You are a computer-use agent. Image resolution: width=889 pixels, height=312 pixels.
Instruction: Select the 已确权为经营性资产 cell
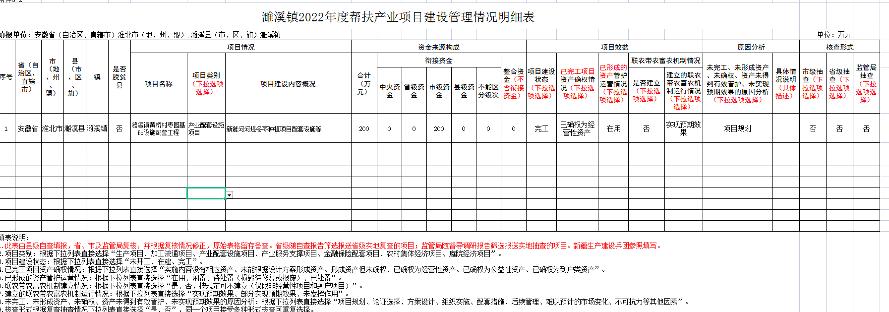click(578, 128)
